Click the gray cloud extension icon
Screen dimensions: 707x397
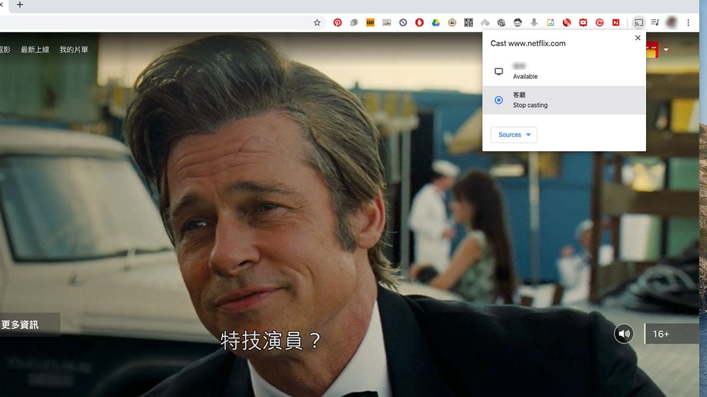pyautogui.click(x=485, y=22)
